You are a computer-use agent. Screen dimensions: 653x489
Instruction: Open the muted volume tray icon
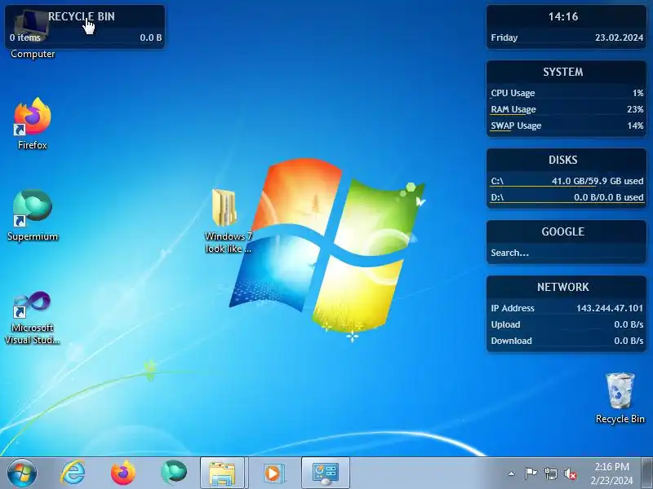click(x=571, y=474)
